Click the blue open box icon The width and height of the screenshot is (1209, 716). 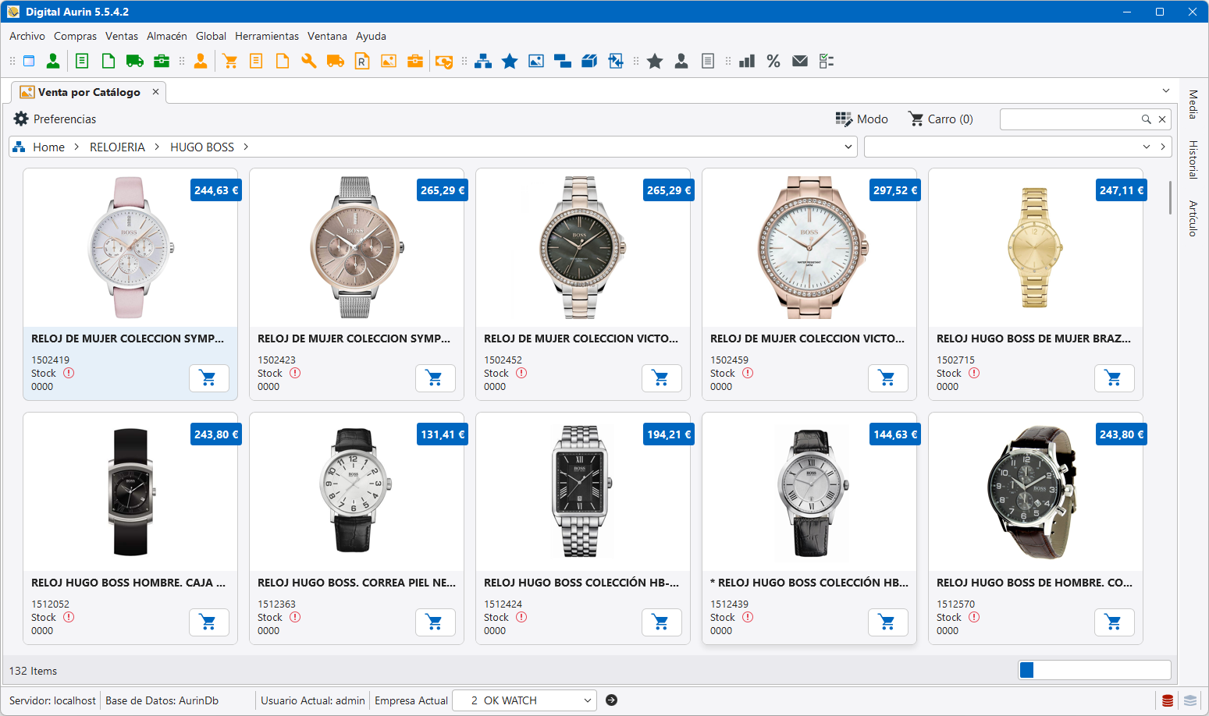click(589, 61)
